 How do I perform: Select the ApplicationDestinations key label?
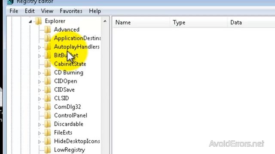pyautogui.click(x=77, y=38)
